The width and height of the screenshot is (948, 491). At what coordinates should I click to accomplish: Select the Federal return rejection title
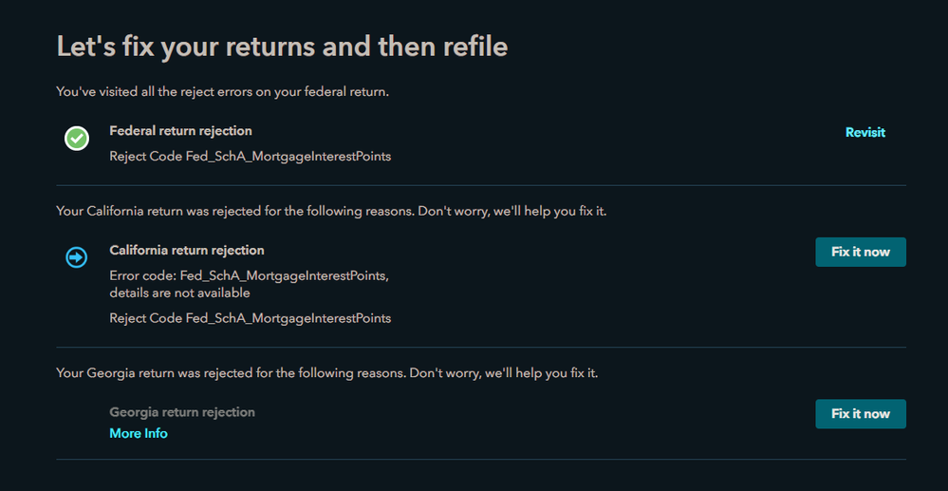(180, 131)
